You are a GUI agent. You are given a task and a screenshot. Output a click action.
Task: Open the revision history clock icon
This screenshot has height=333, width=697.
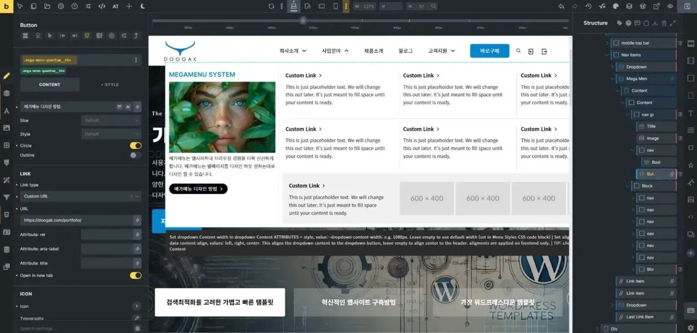[x=589, y=6]
